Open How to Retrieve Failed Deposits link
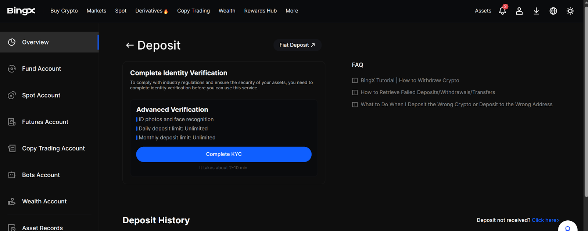The height and width of the screenshot is (231, 588). pos(428,92)
